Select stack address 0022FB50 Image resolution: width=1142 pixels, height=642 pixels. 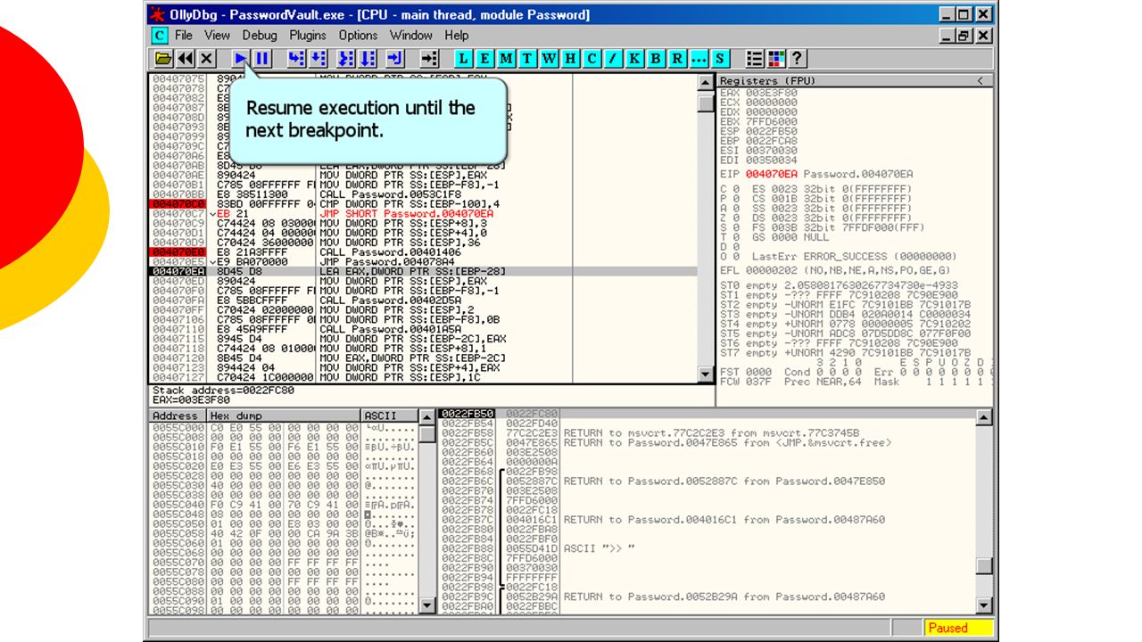pyautogui.click(x=468, y=414)
